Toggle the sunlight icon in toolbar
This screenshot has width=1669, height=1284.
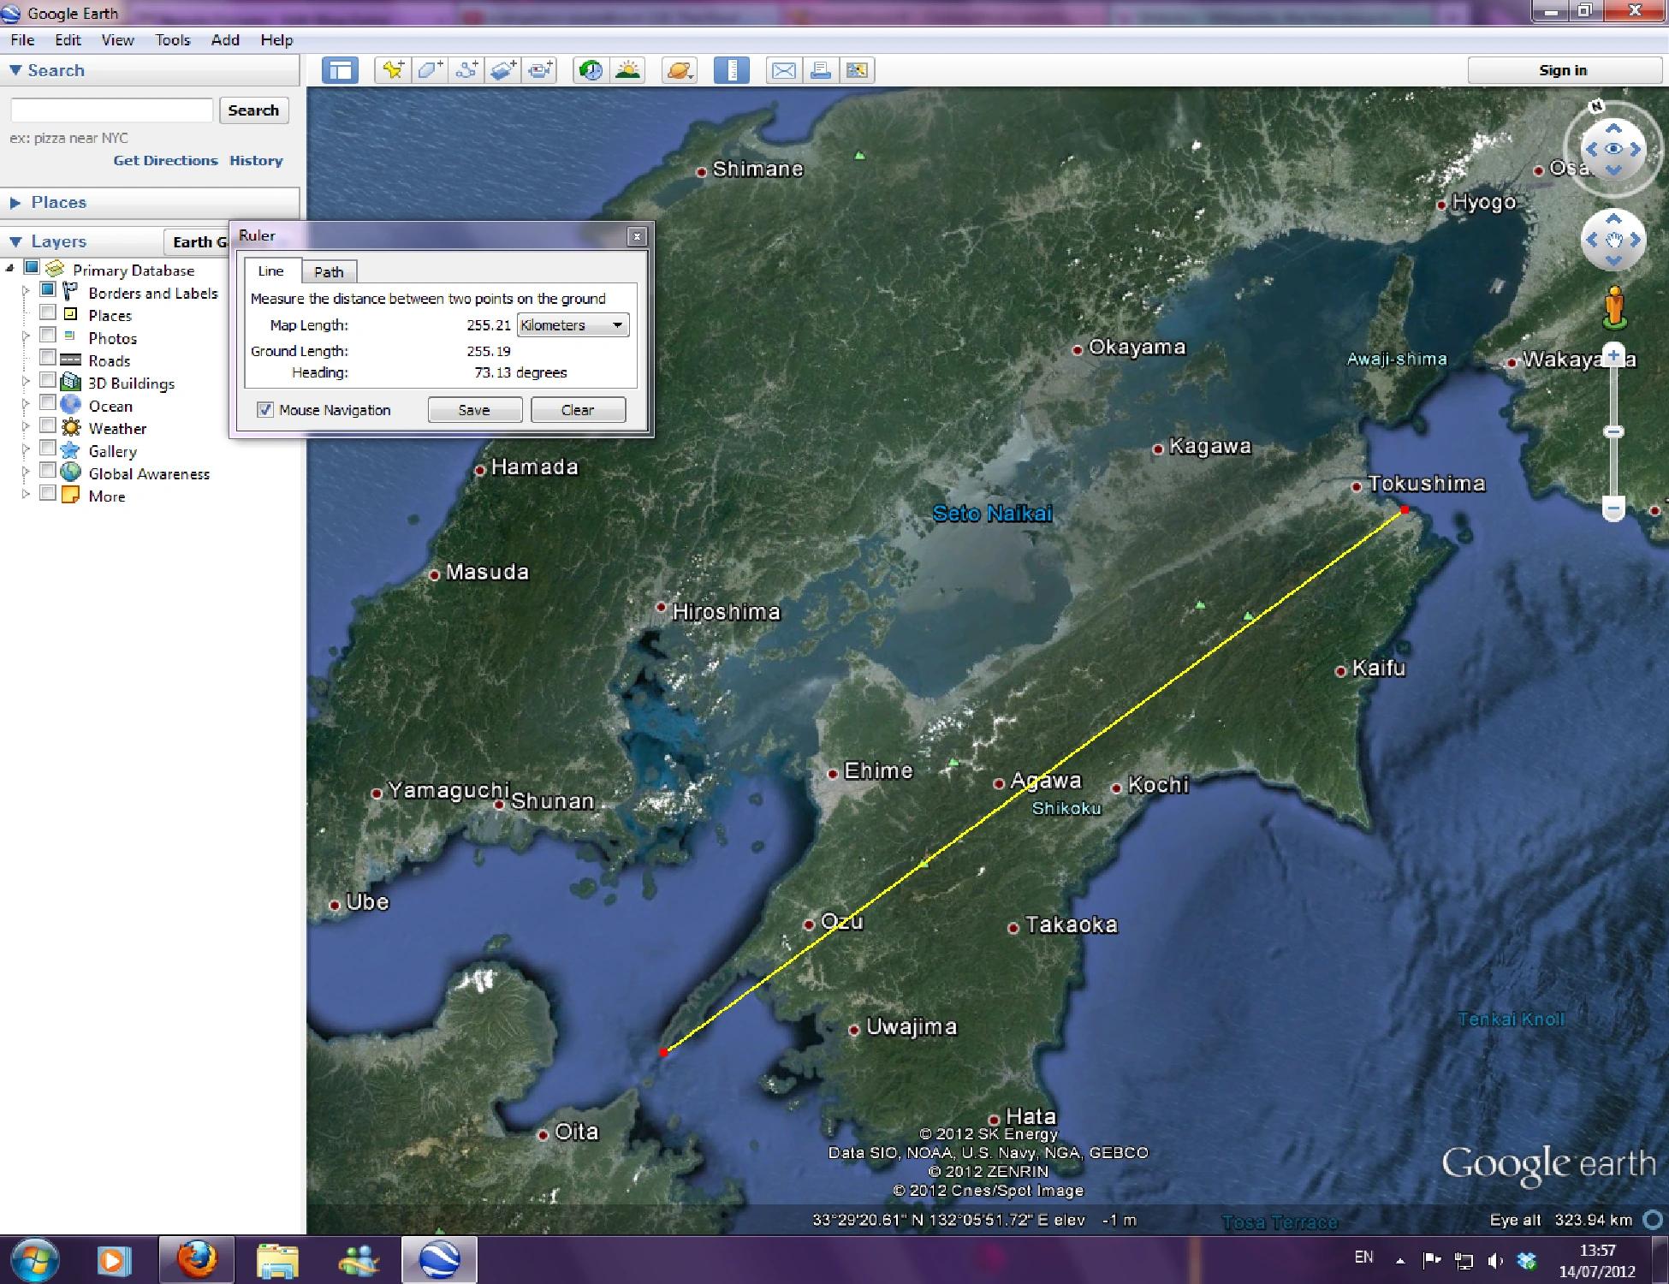pyautogui.click(x=627, y=70)
